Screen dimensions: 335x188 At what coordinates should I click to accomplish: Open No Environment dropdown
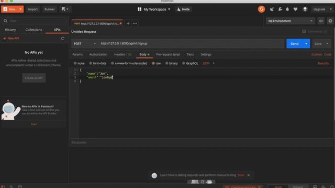(x=290, y=21)
